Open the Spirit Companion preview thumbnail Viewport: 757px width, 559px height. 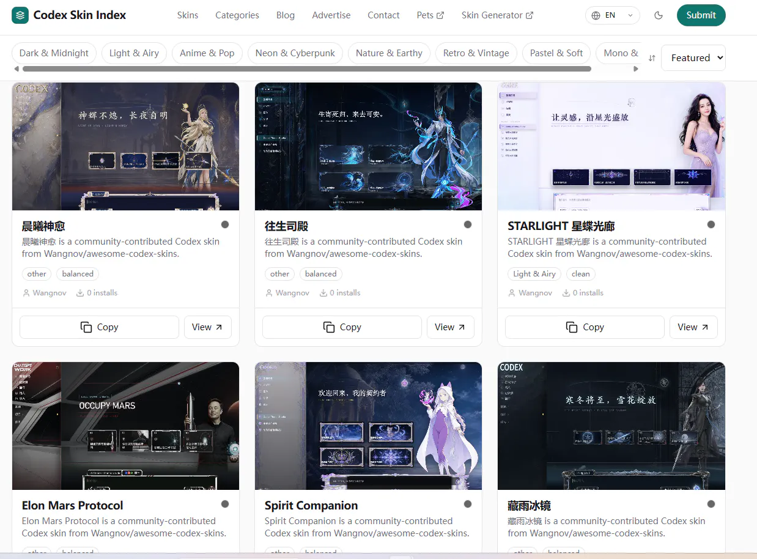tap(368, 426)
